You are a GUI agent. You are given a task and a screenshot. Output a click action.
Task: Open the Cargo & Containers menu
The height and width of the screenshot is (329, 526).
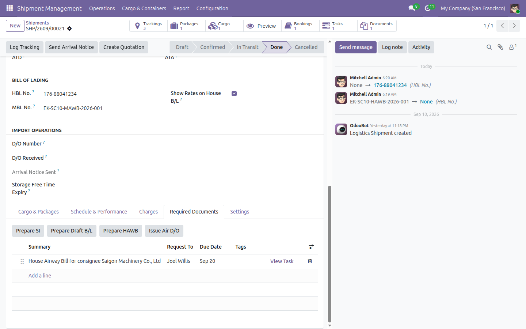[144, 8]
